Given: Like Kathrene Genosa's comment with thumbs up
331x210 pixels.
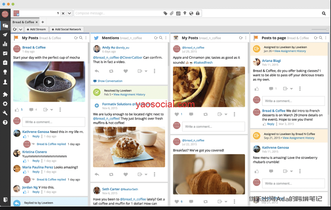Looking at the screenshot, I should click(25, 137).
